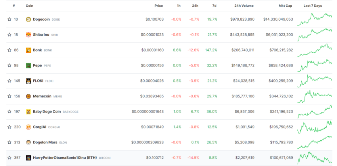Sort by rank number column header
This screenshot has width=337, height=166.
point(14,6)
